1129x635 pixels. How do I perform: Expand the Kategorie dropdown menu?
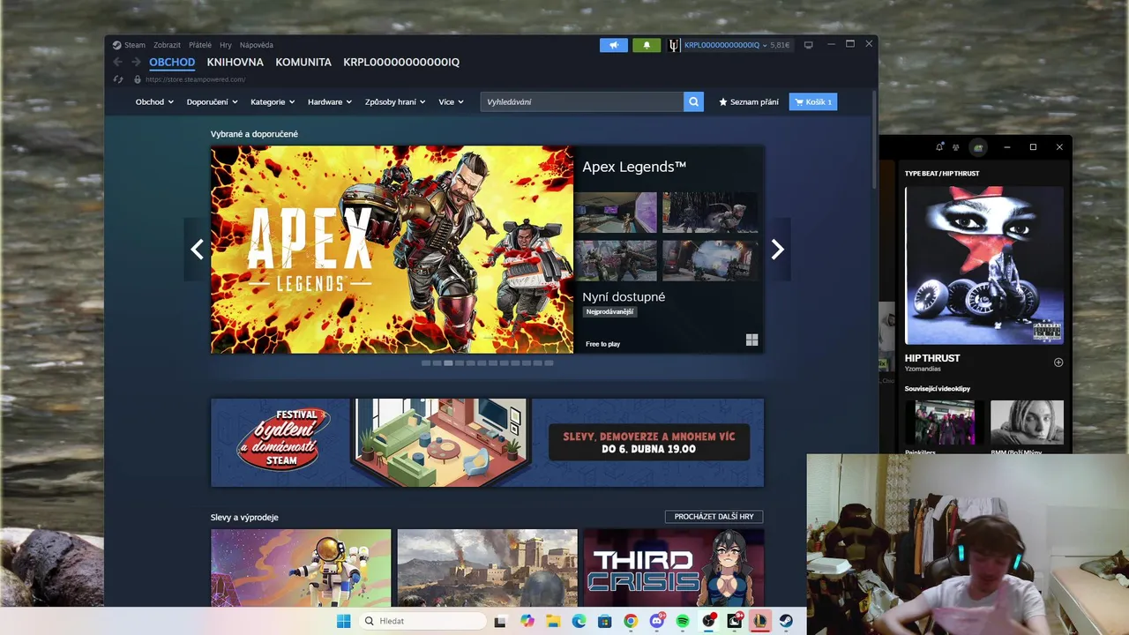(x=273, y=101)
